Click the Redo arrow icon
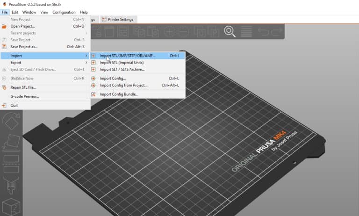Screen dimensions: 359x216 276,32
